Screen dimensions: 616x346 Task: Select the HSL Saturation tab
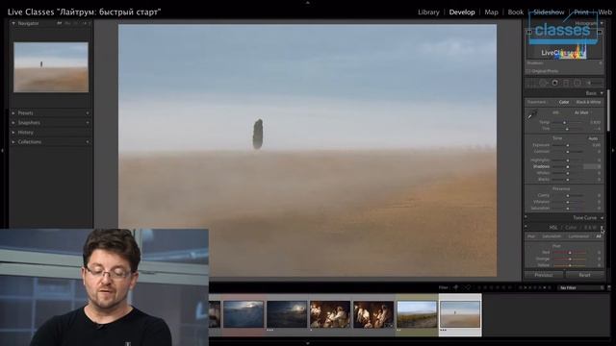[552, 236]
